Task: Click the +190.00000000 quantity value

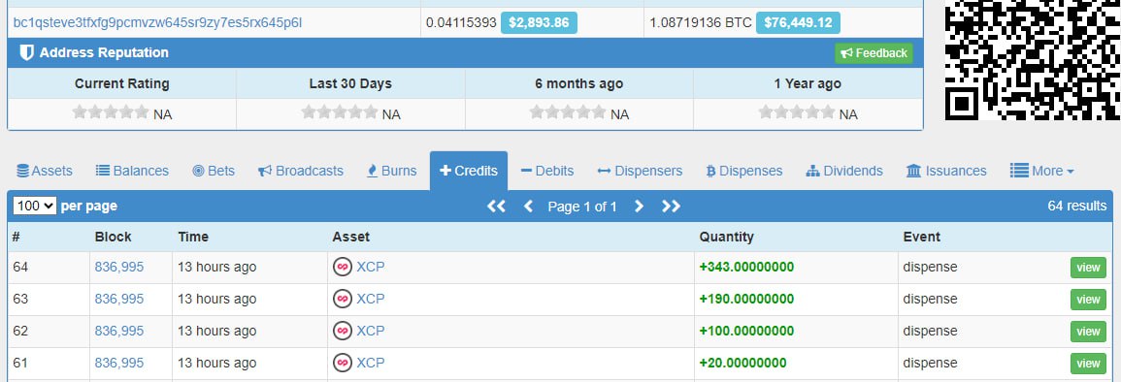Action: 746,299
